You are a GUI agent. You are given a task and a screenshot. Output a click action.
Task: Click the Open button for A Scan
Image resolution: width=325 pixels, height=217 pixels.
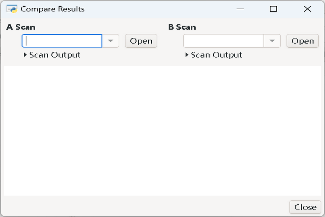coord(141,41)
